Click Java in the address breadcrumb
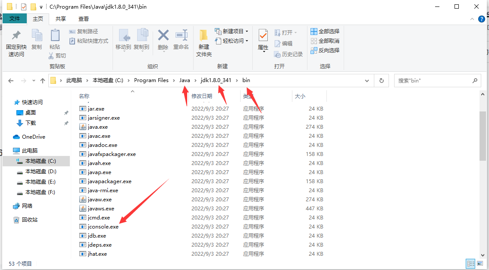The width and height of the screenshot is (489, 270). (185, 80)
